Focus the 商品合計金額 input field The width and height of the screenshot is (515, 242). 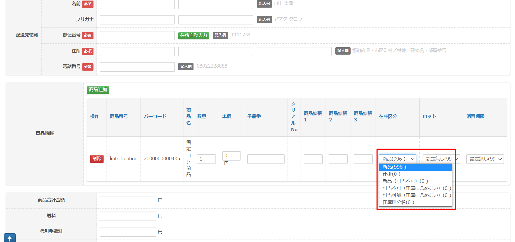128,200
